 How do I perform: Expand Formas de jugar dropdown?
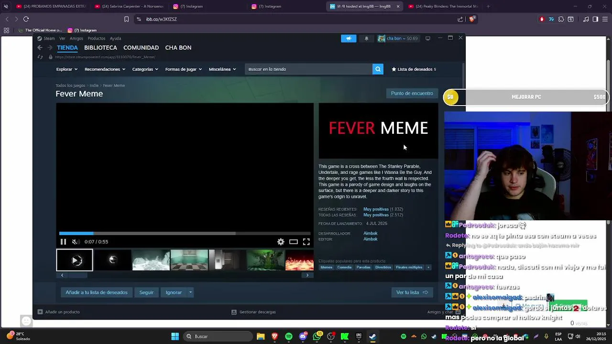tap(183, 69)
